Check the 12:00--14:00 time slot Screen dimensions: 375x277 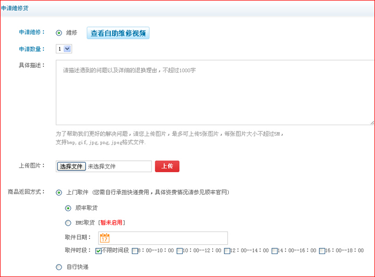[227, 251]
